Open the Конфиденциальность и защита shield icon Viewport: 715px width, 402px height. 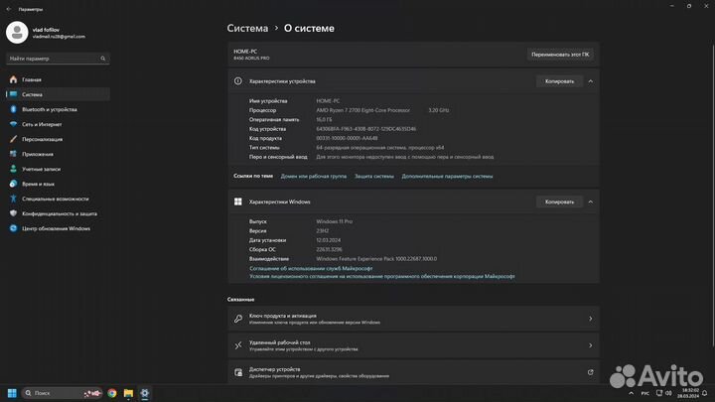coord(13,213)
